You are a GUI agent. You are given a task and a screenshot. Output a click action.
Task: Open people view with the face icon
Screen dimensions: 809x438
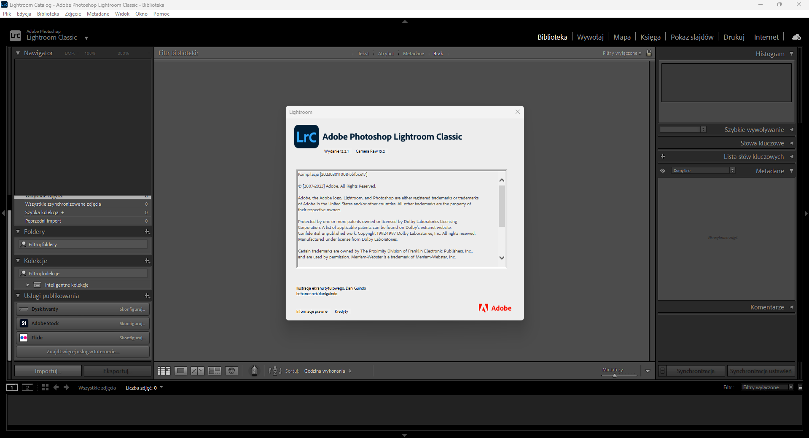click(231, 371)
